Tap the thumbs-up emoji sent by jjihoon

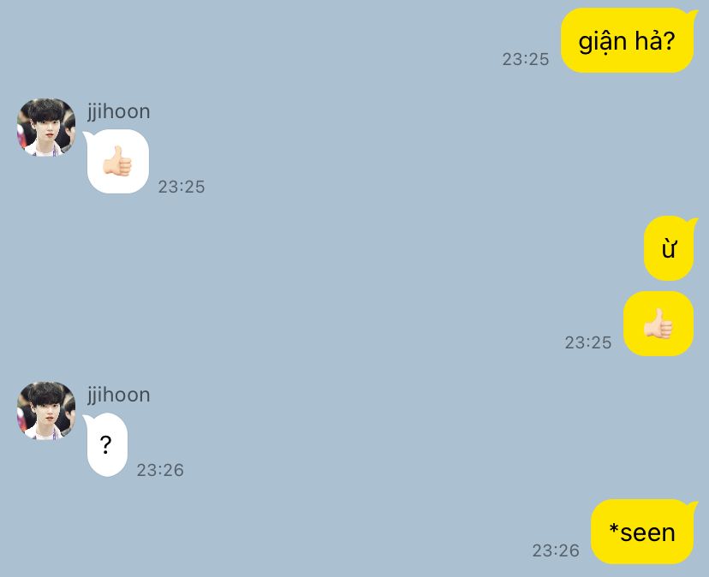117,161
